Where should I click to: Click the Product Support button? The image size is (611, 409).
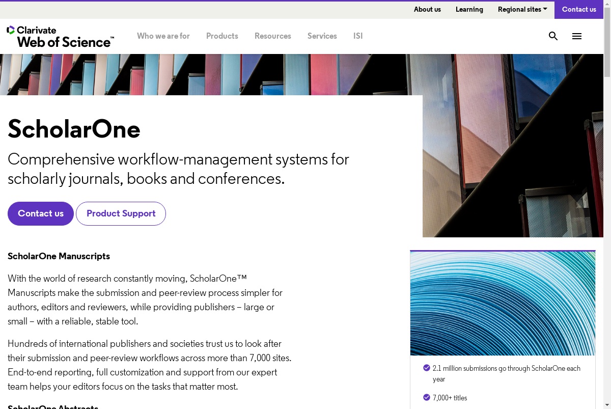(x=121, y=213)
